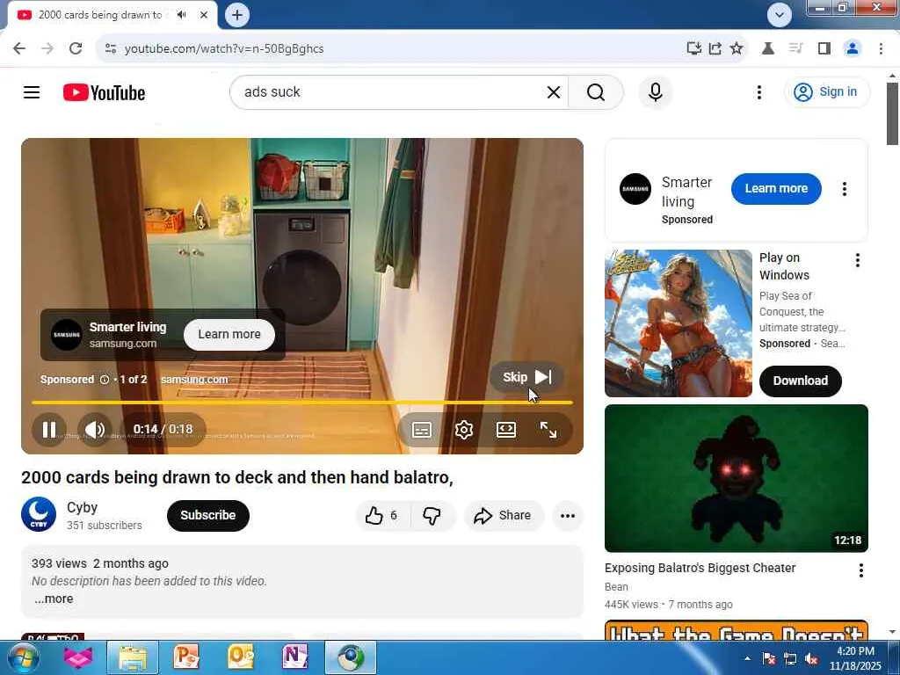Install app icon in the address bar
The image size is (900, 675).
click(x=694, y=48)
